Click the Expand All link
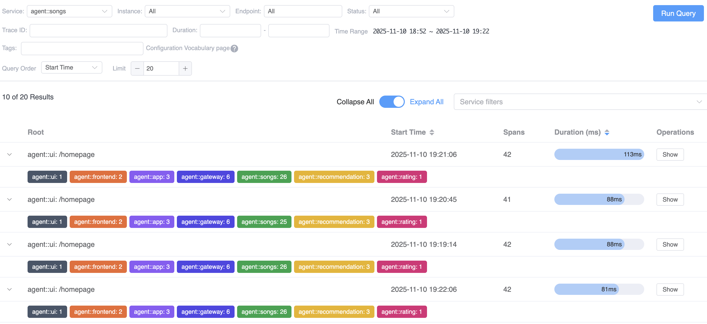 point(426,102)
